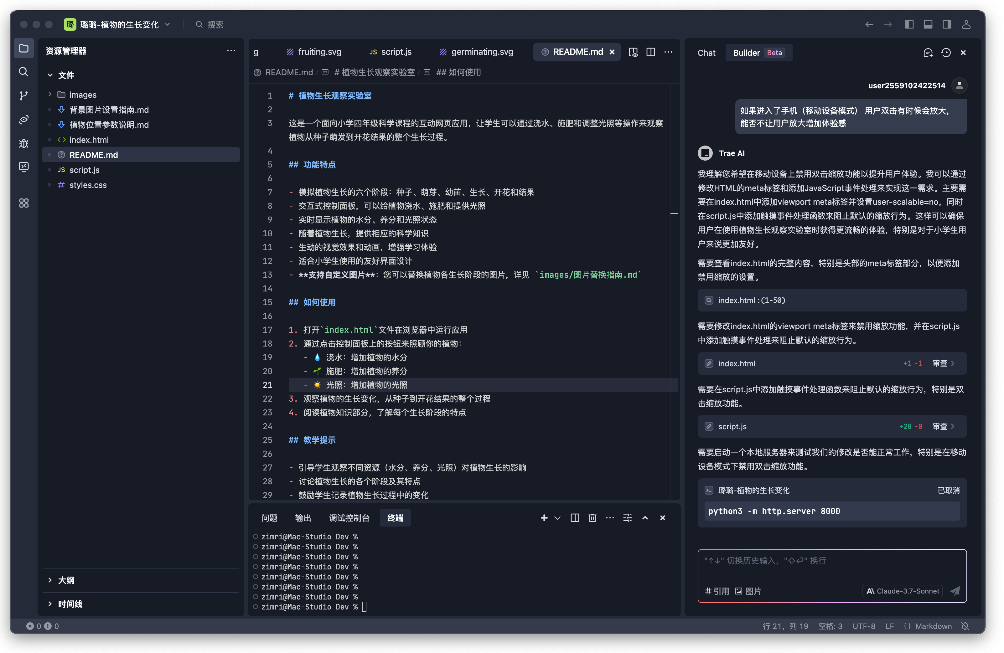Viewport: 1004px width, 653px height.
Task: Open the Run and Debug bug icon
Action: (23, 143)
